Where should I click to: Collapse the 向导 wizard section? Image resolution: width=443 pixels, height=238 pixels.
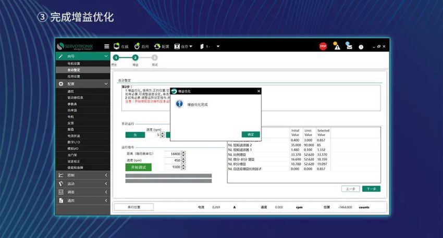tap(106, 56)
